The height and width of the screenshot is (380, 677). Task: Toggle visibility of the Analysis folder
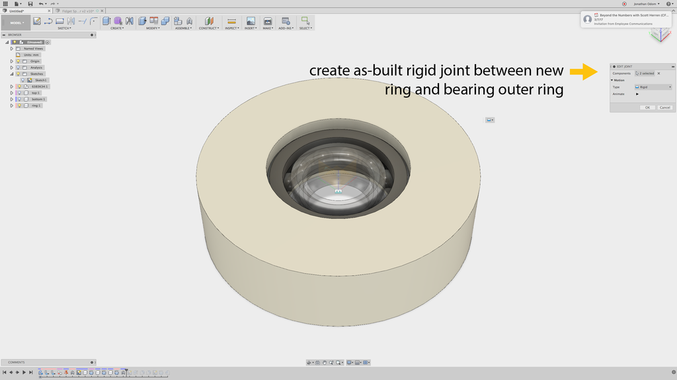(x=18, y=68)
